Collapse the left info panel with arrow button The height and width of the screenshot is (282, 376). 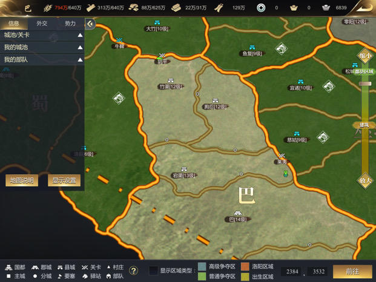click(x=90, y=24)
